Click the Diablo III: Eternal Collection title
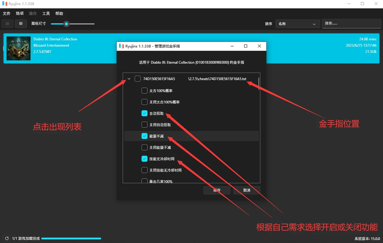Image resolution: width=383 pixels, height=243 pixels. pos(55,39)
